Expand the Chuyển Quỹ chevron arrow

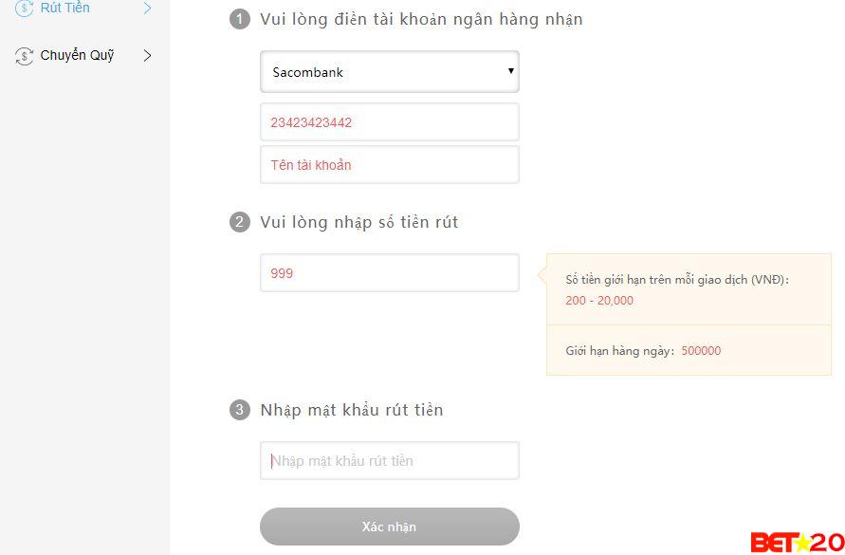148,55
